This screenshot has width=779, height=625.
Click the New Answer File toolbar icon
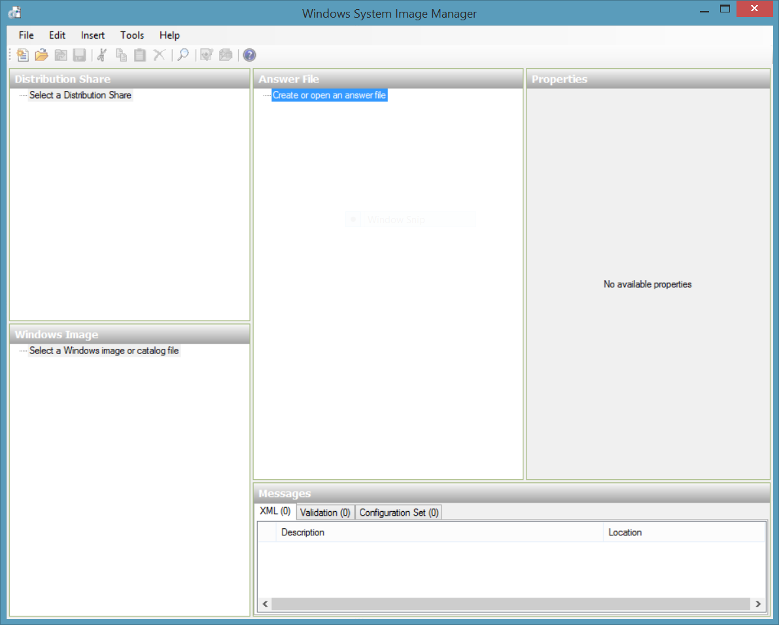(22, 55)
